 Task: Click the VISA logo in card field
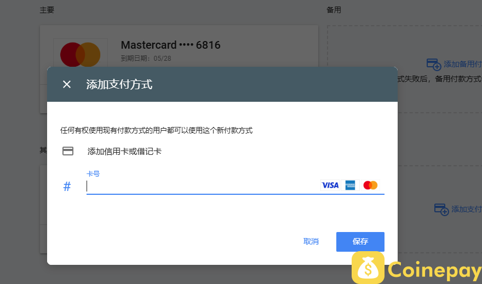coord(330,185)
